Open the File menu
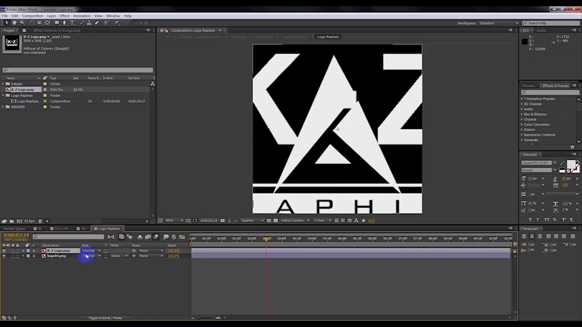582x327 pixels. [x=5, y=16]
